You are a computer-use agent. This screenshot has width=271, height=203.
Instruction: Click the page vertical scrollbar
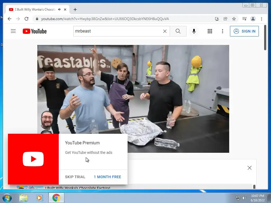(265, 38)
